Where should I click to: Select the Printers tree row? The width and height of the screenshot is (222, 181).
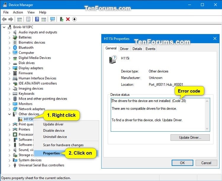24,129
